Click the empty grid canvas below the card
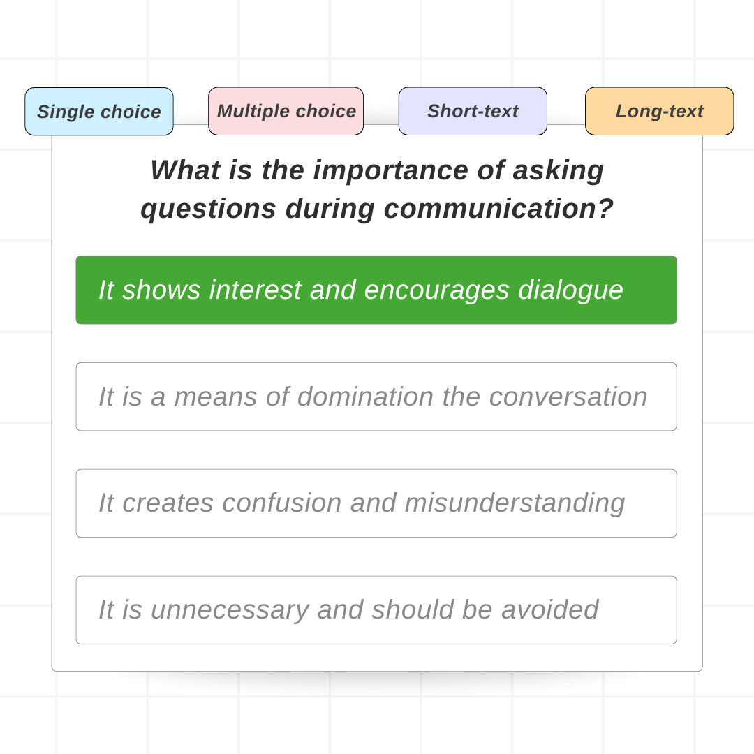Image resolution: width=754 pixels, height=754 pixels. tap(377, 716)
